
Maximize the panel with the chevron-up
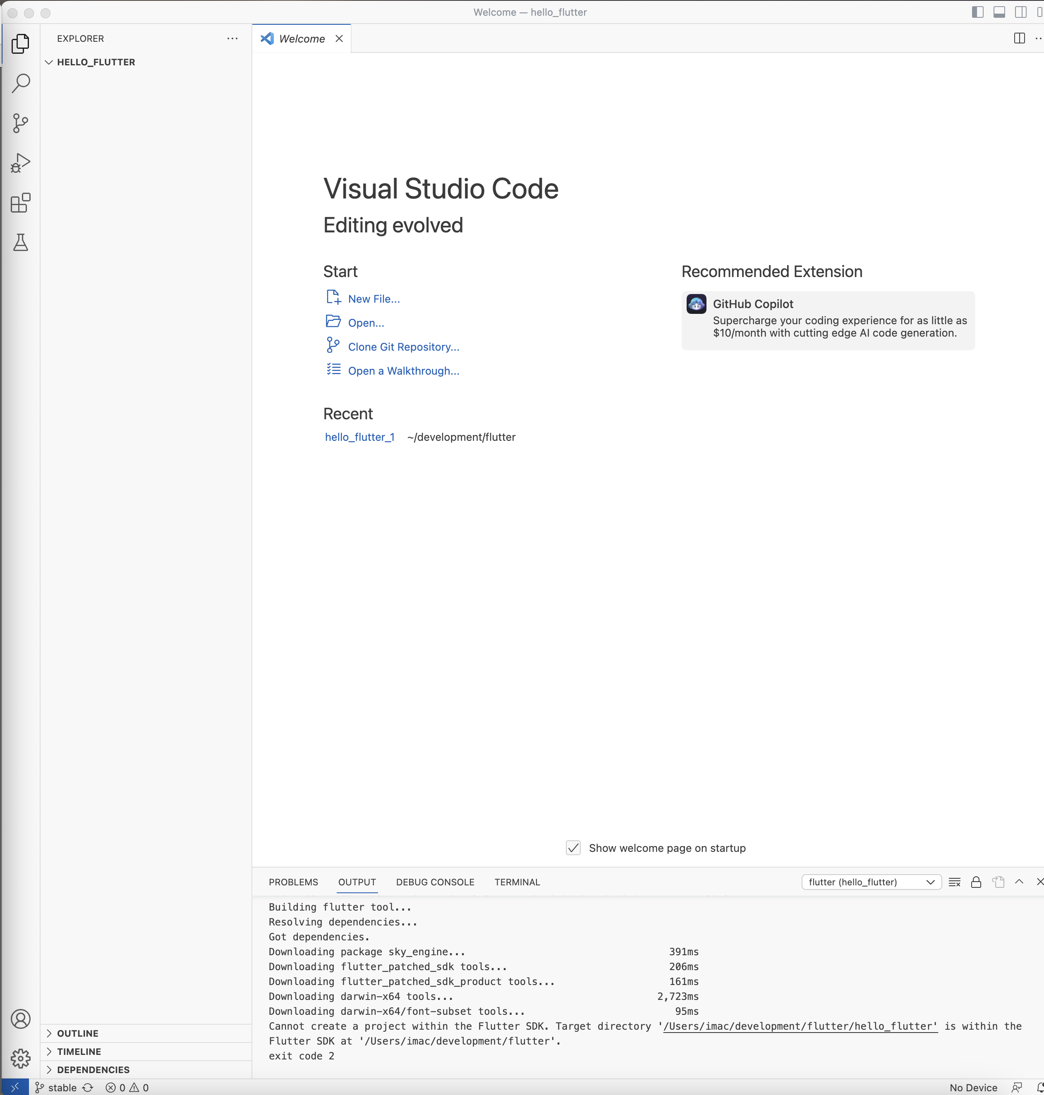[1019, 882]
